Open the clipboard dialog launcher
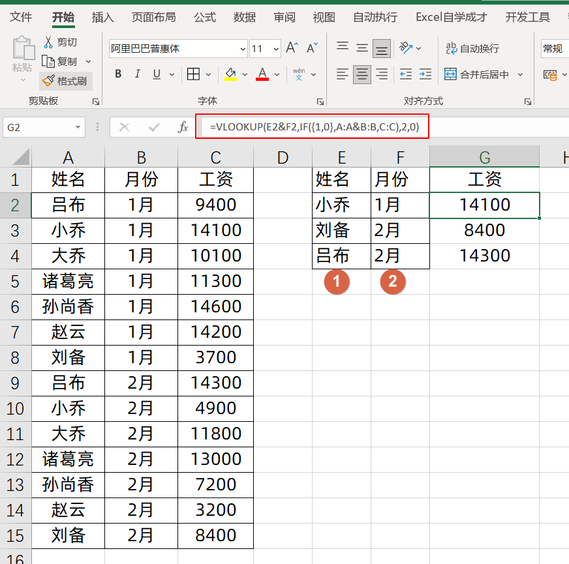 pyautogui.click(x=96, y=102)
